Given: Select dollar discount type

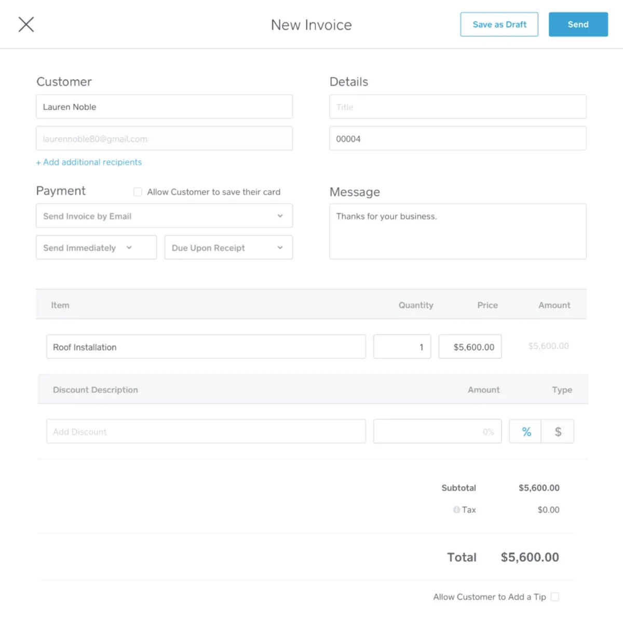Looking at the screenshot, I should click(x=558, y=432).
